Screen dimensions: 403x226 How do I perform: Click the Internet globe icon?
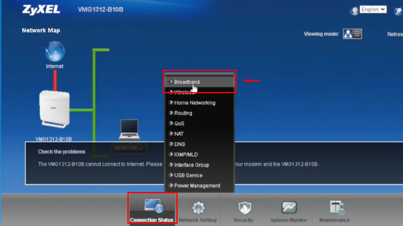click(x=55, y=53)
